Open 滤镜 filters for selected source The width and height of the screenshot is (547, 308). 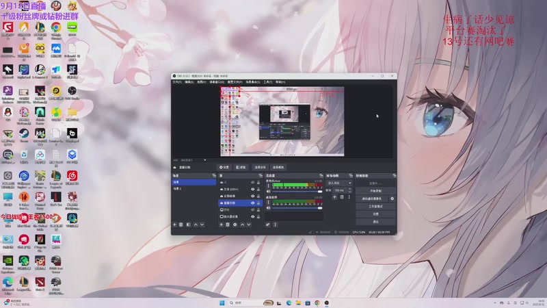pyautogui.click(x=241, y=167)
